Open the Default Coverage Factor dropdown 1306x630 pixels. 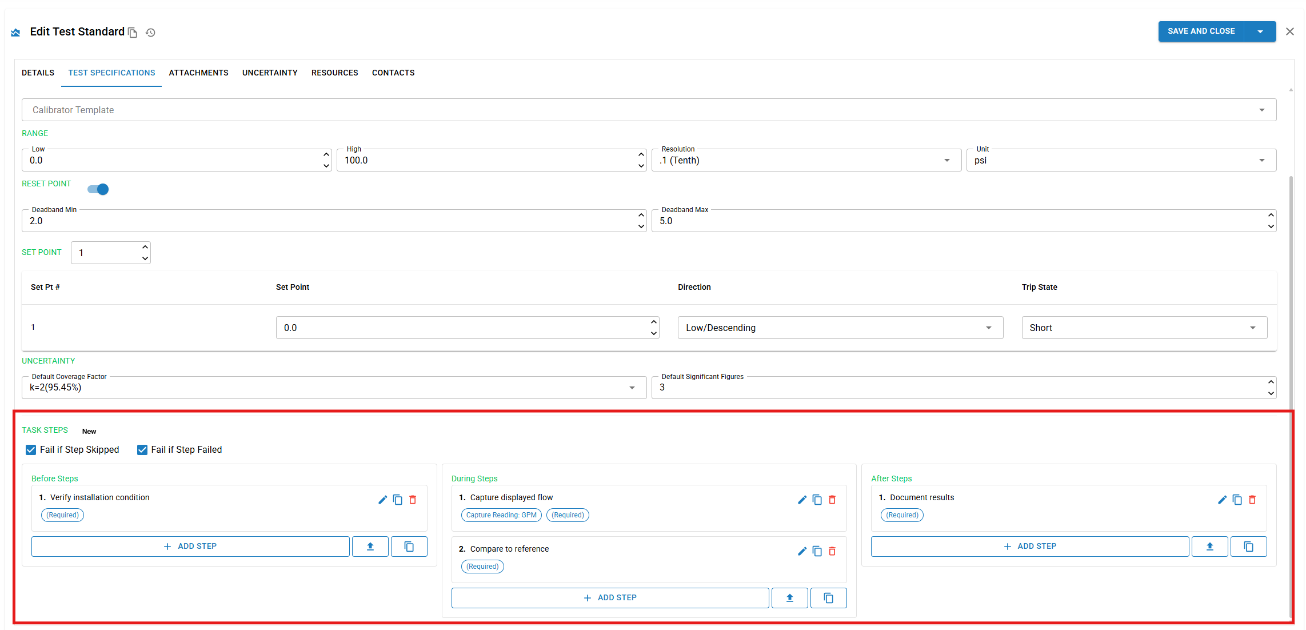click(x=334, y=388)
